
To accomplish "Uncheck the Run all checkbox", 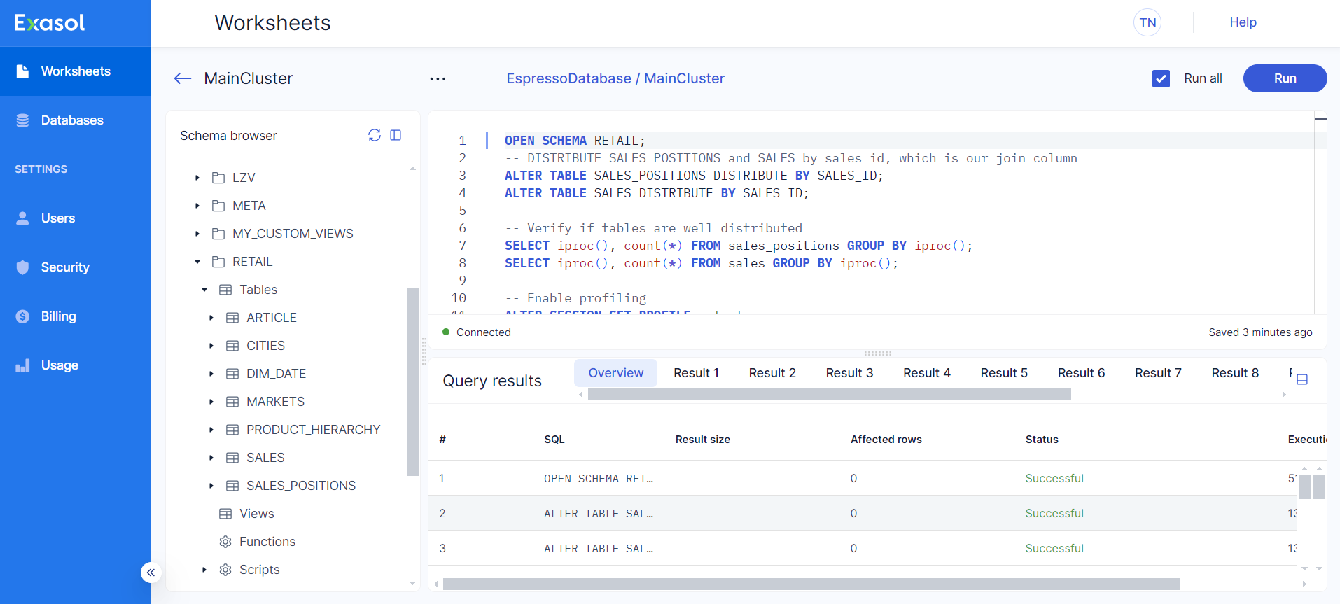I will point(1161,78).
